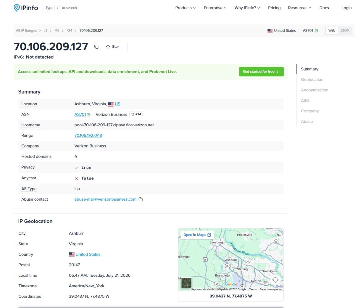Expand the Products menu
355x308 pixels.
click(x=185, y=8)
